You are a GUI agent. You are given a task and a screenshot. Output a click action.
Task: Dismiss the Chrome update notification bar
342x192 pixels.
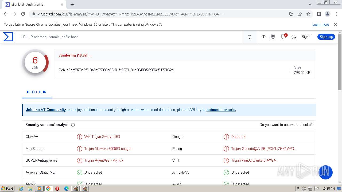(x=336, y=24)
